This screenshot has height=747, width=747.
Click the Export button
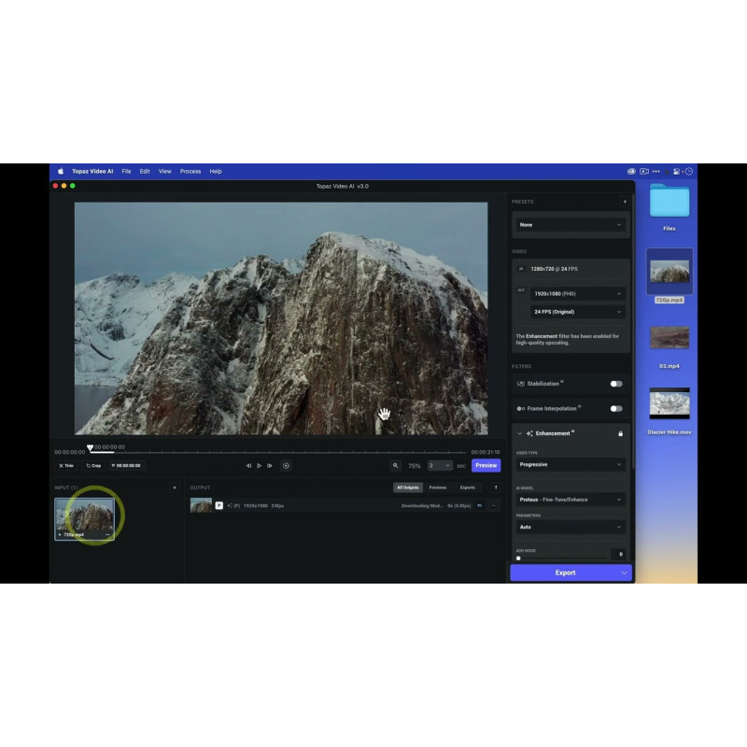tap(565, 572)
